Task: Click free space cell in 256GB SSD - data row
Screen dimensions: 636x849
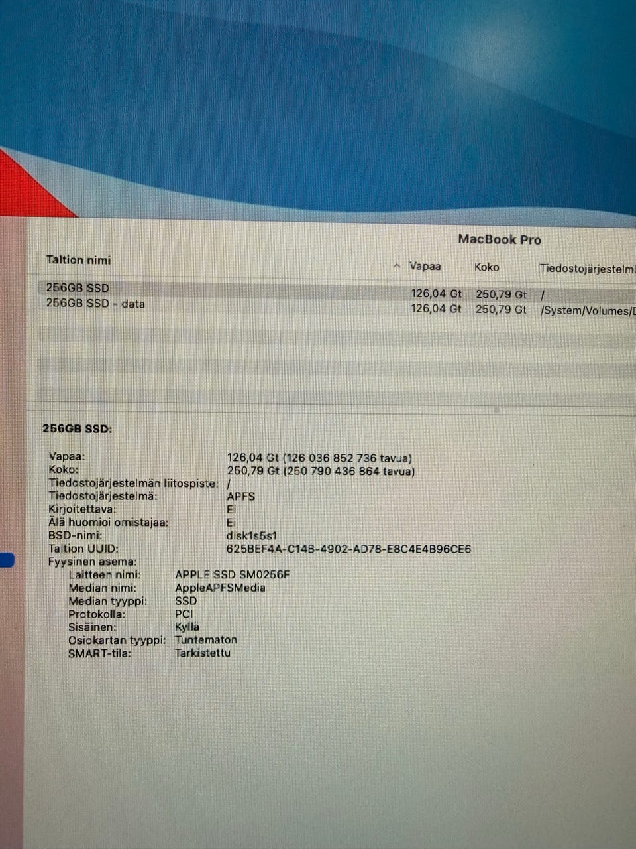Action: pos(436,309)
